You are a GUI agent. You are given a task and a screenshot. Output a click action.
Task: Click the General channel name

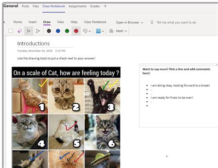[11, 6]
